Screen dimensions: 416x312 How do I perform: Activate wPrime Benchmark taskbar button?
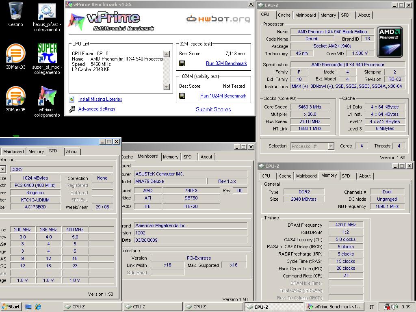click(335, 307)
